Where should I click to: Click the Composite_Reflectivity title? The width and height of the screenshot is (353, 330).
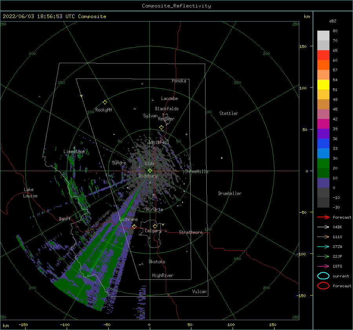coord(176,6)
